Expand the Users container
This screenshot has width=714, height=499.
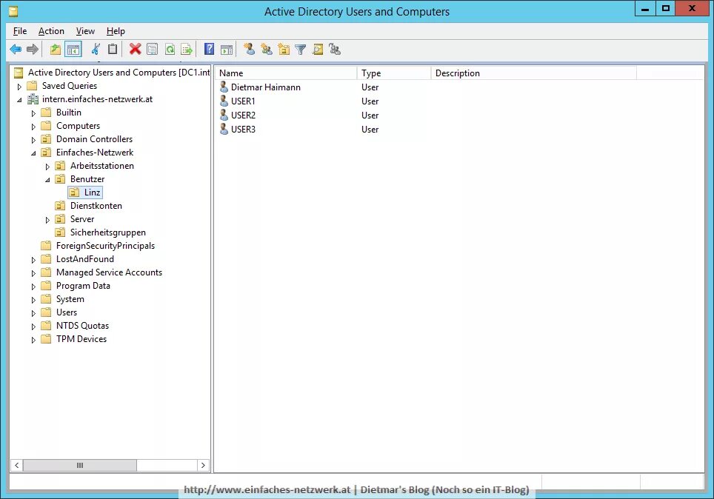tap(33, 312)
